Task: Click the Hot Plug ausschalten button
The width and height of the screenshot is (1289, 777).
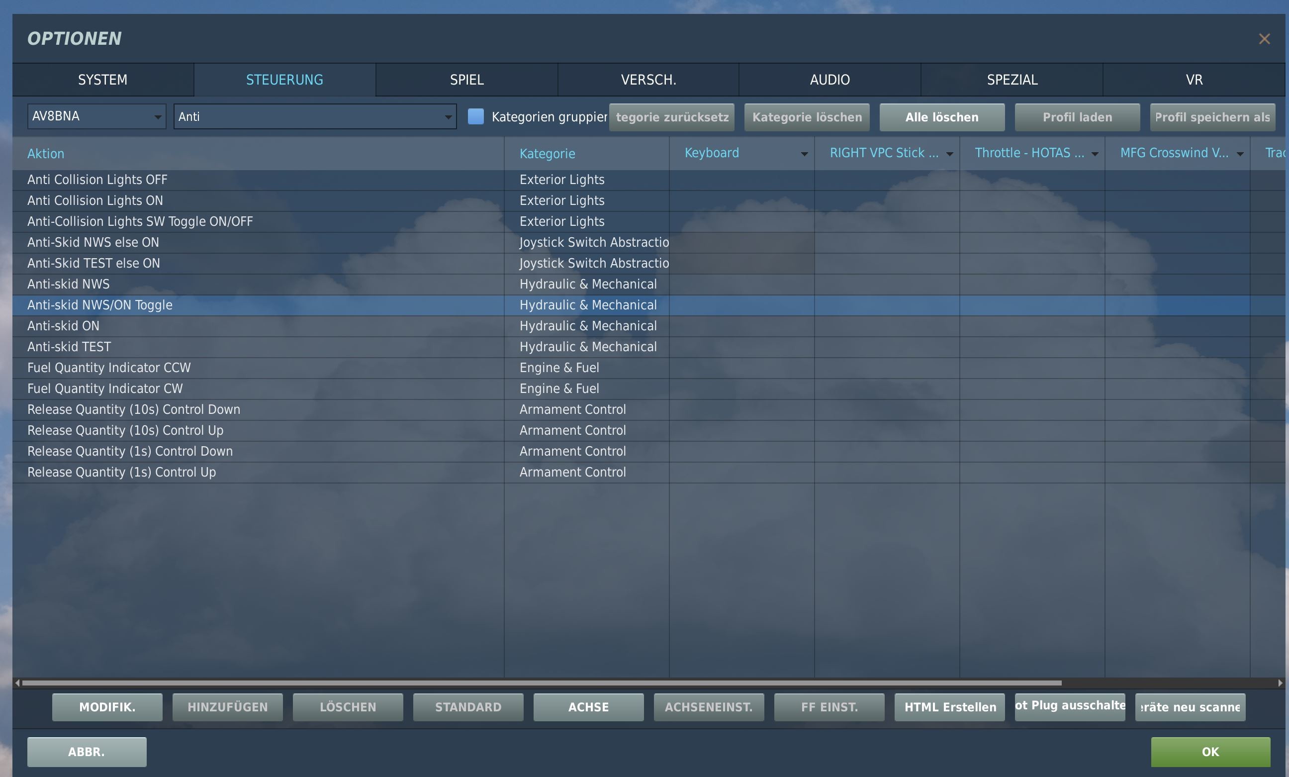Action: [x=1070, y=707]
